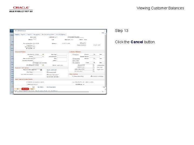Click the Apply button

pos(32,89)
